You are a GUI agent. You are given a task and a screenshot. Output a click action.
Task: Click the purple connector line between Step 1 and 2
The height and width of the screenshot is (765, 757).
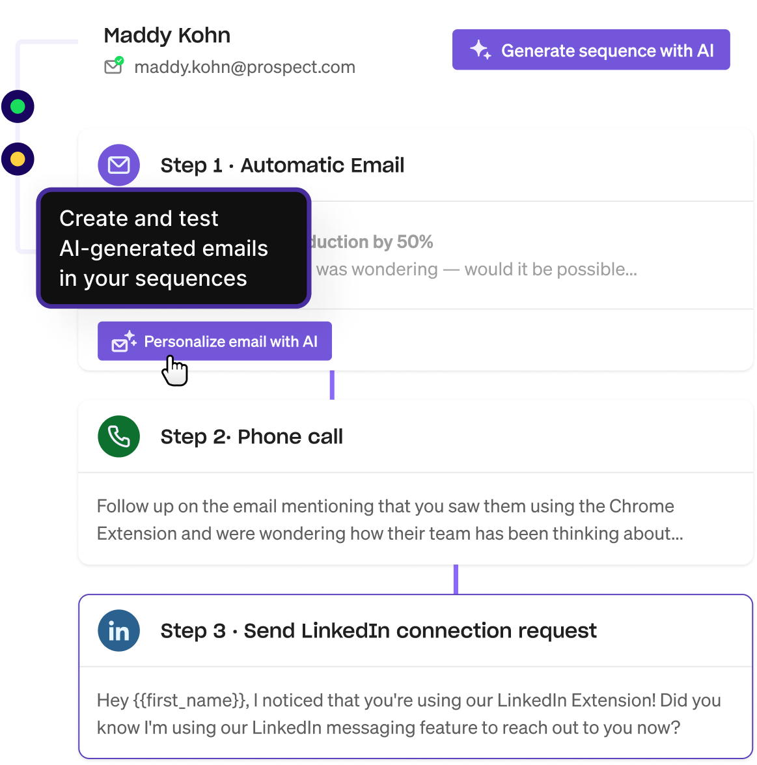point(332,385)
